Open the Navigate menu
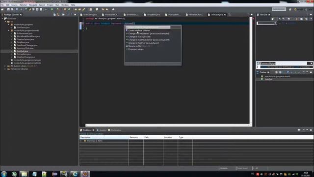 (33, 5)
